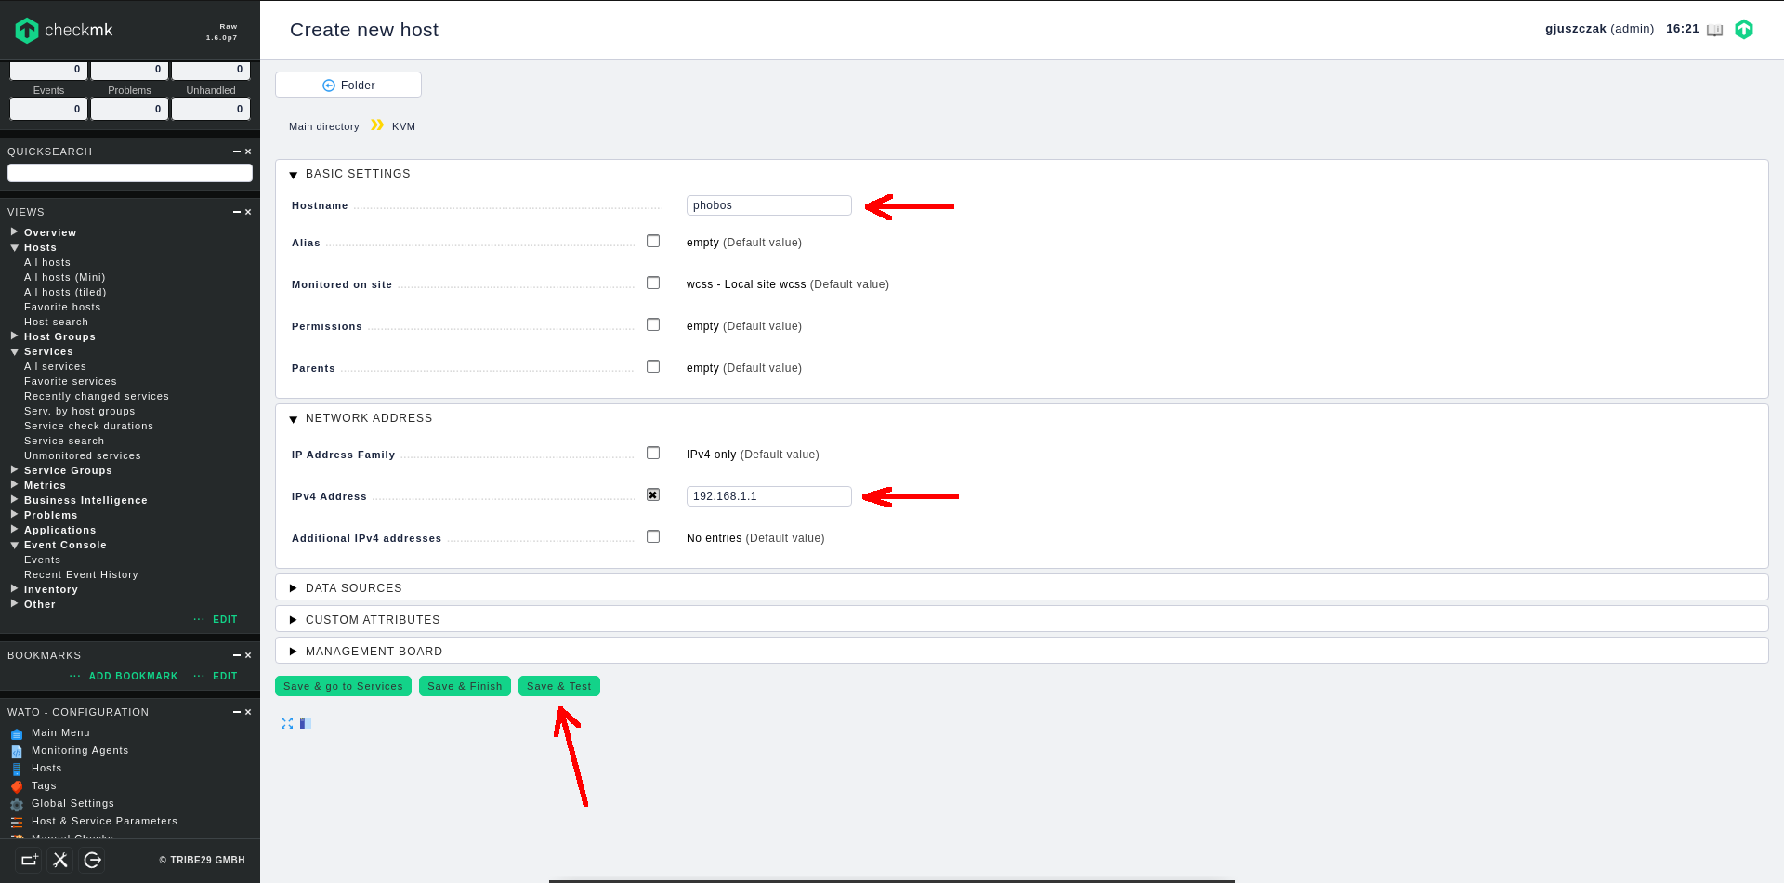Click the logout arrow icon in sidebar footer
1784x883 pixels.
tap(92, 860)
